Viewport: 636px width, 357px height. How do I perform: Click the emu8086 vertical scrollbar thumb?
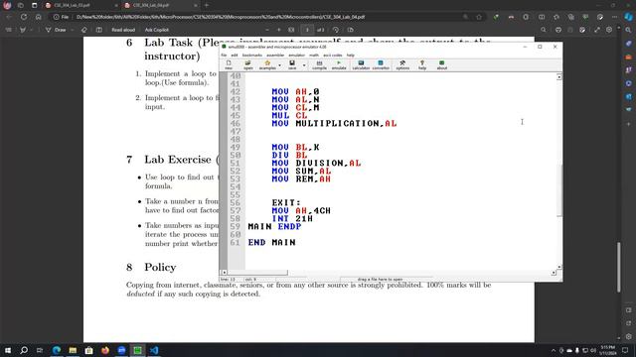pos(558,190)
